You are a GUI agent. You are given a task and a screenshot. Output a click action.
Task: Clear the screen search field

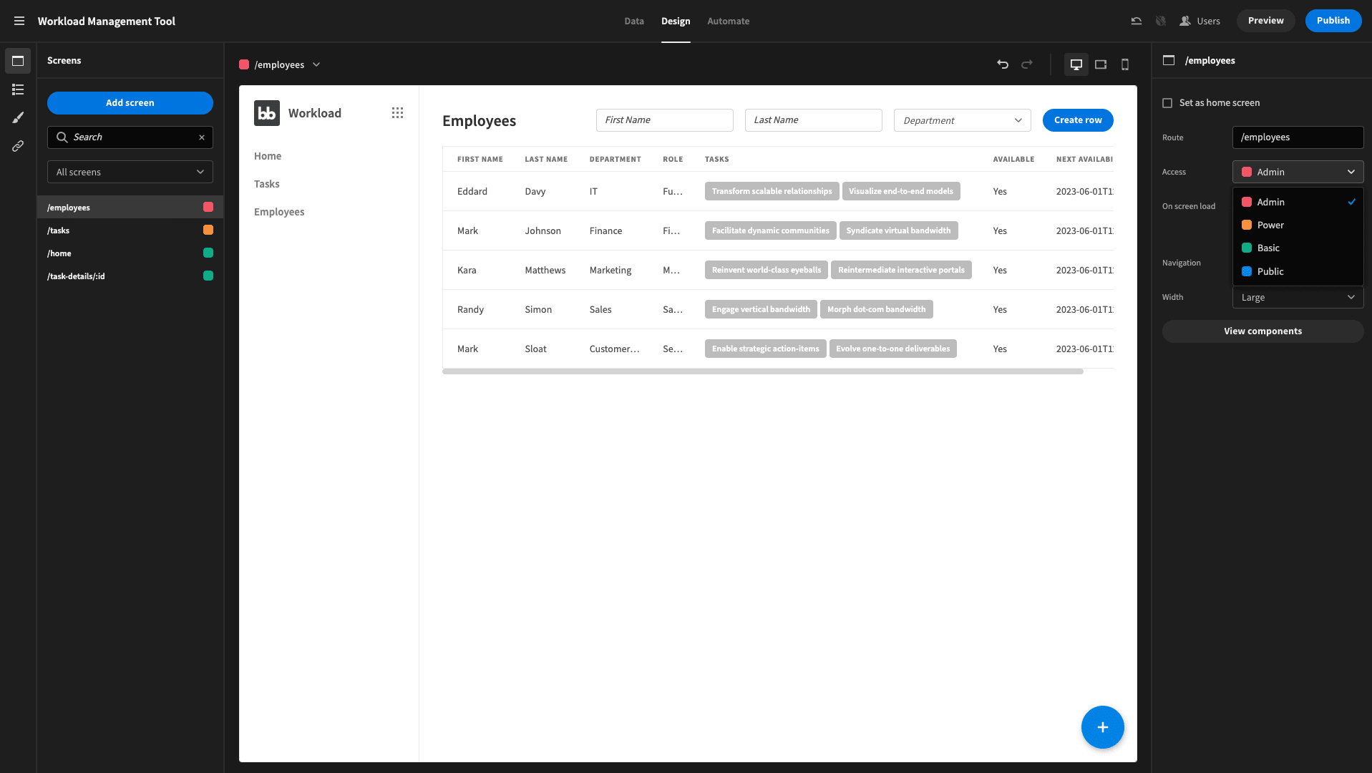pos(202,137)
